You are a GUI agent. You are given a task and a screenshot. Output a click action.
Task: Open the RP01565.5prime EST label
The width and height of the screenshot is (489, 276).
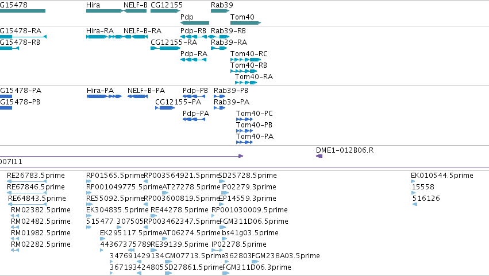pos(115,176)
